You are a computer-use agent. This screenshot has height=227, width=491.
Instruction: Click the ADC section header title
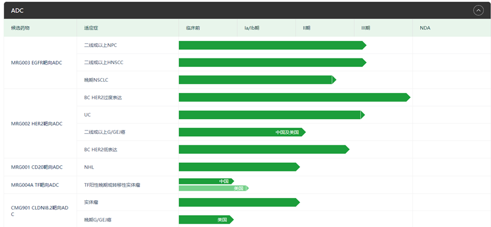[x=17, y=10]
